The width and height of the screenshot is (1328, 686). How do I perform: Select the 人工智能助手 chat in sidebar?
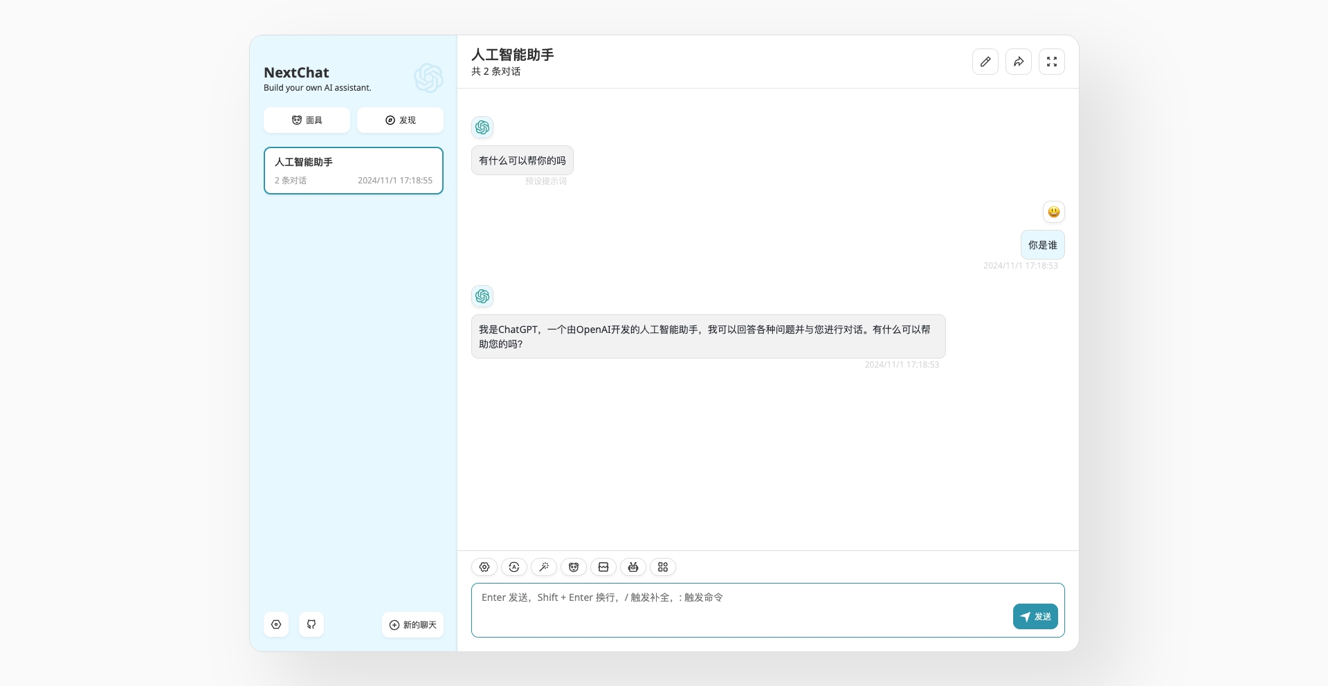tap(353, 170)
